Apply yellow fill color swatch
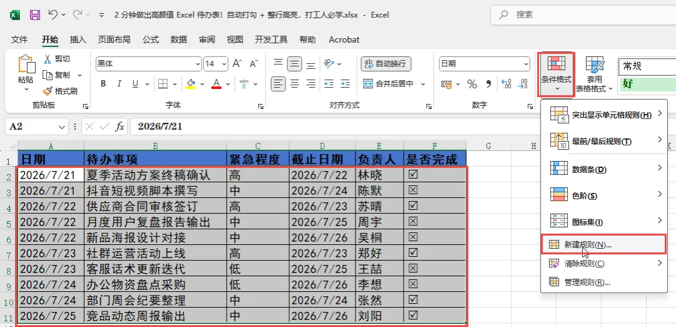This screenshot has width=676, height=327. click(x=190, y=84)
